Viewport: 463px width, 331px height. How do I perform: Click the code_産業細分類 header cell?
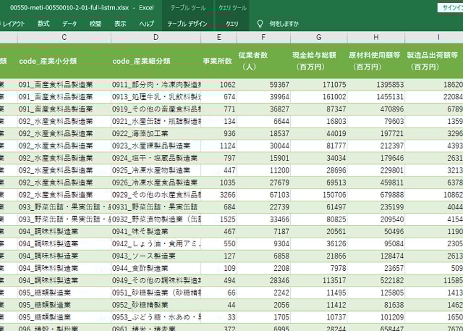pyautogui.click(x=156, y=61)
